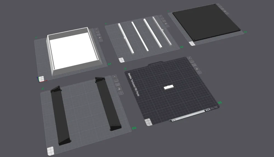The image size is (274, 157).
Task: Arrange objects on plate 05
Action: click(x=195, y=65)
